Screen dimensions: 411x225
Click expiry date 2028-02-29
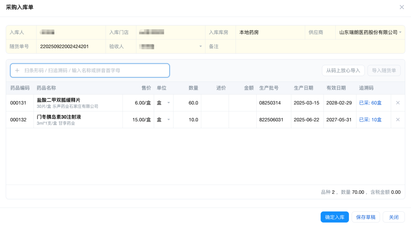click(339, 103)
